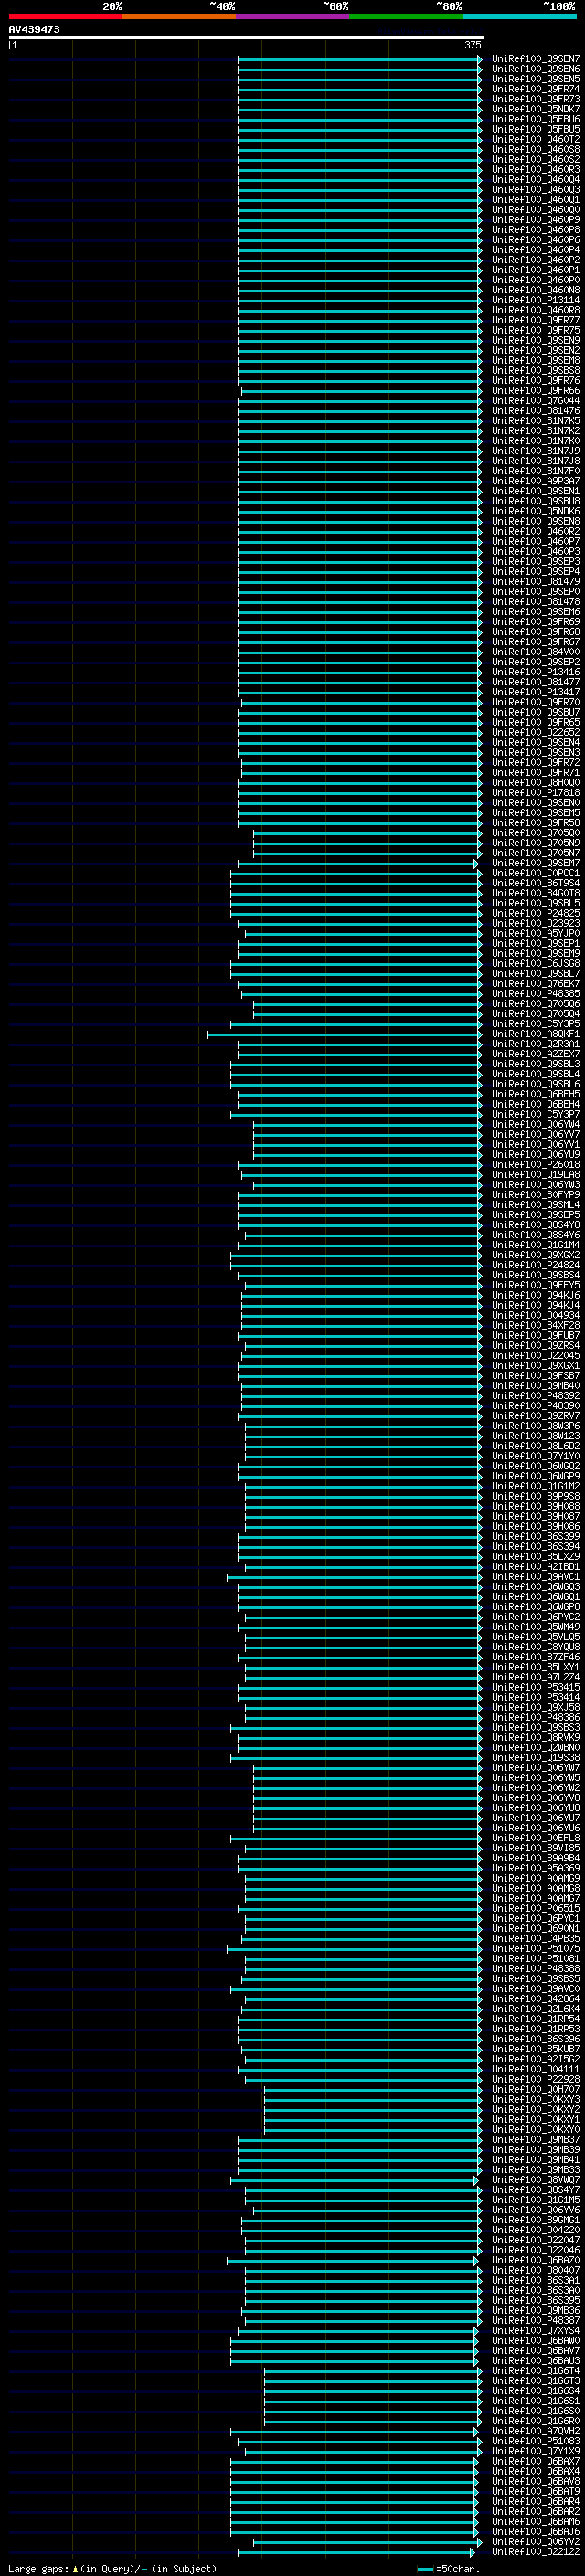585x2576 pixels.
Task: Open hit UniRef100_Q460T2
Action: coord(536,139)
